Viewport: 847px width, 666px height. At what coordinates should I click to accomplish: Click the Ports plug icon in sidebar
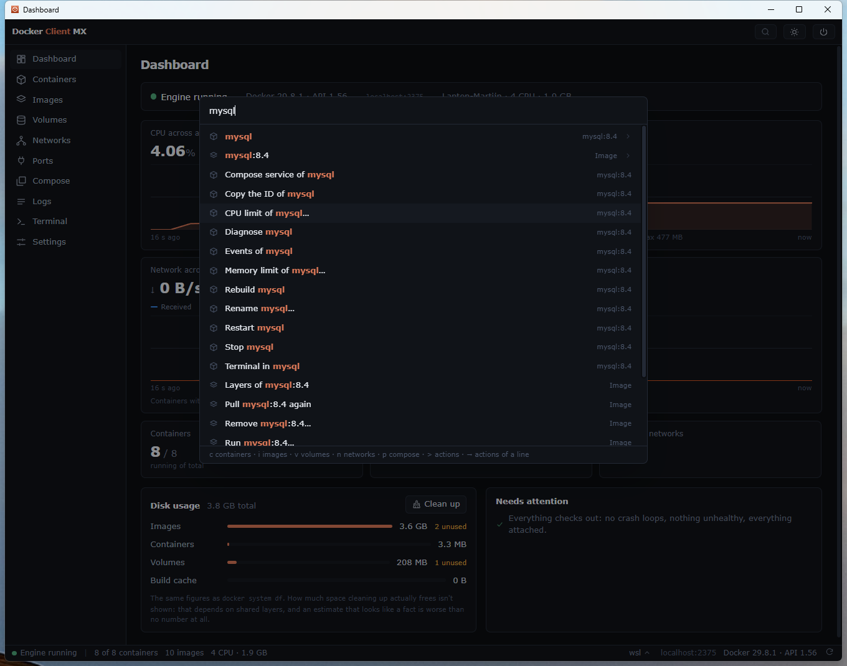21,161
